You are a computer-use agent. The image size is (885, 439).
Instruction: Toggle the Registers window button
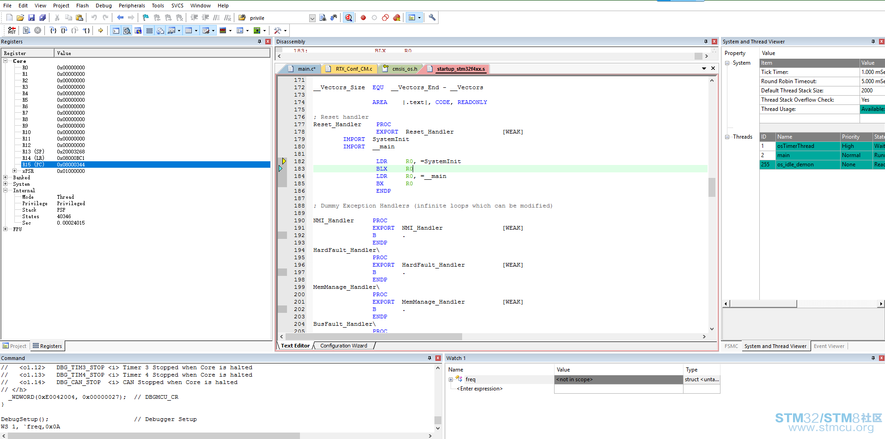[149, 30]
